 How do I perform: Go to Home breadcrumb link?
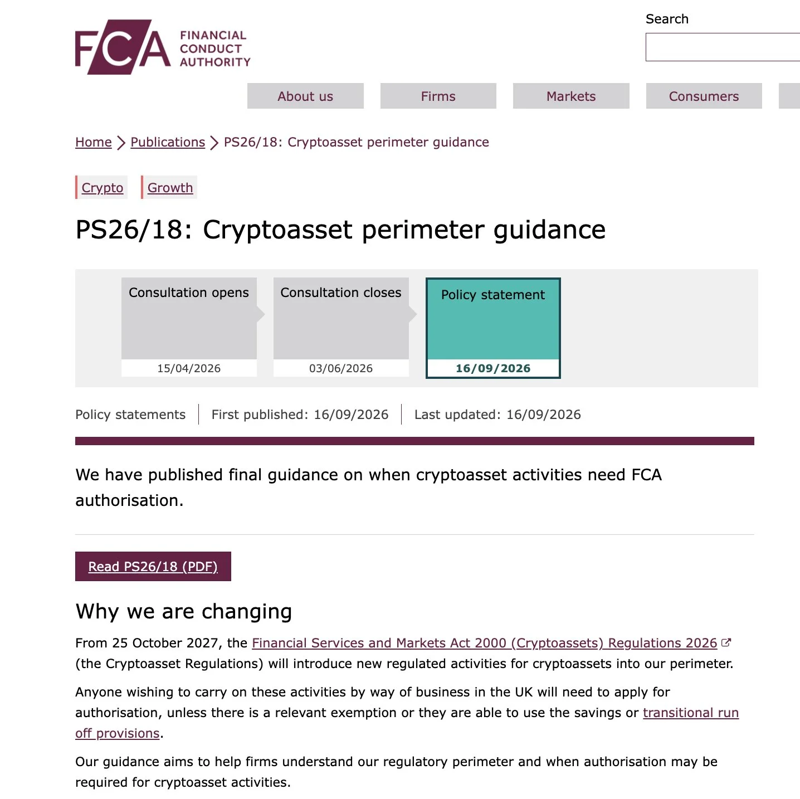click(x=94, y=142)
